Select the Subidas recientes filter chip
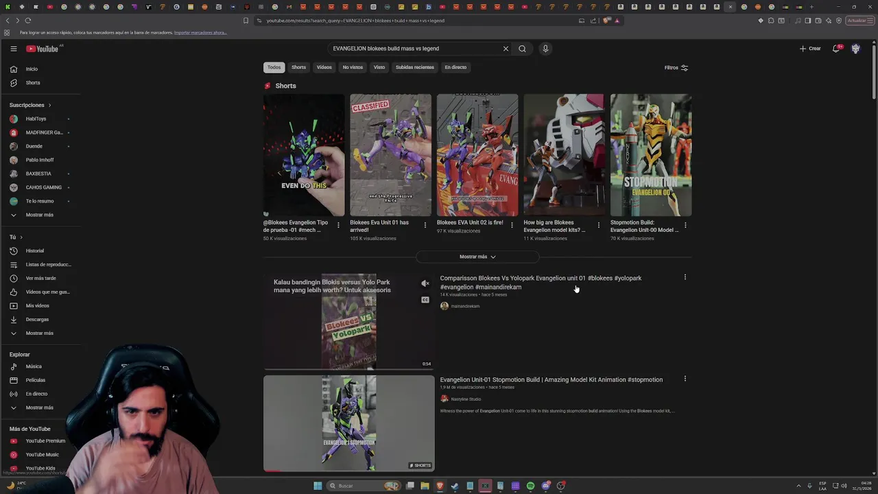This screenshot has width=878, height=494. point(415,67)
